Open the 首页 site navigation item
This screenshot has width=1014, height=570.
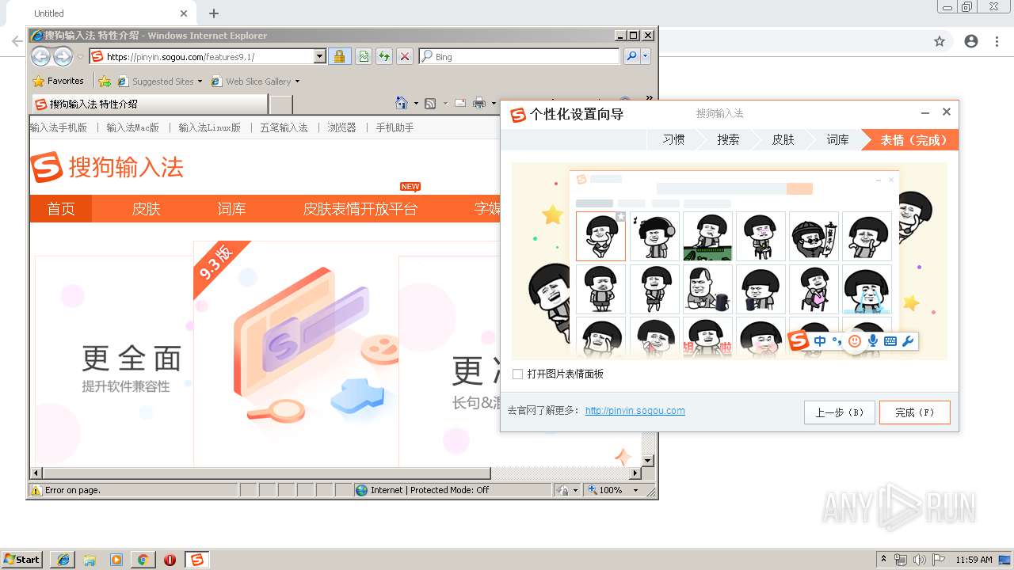tap(61, 208)
